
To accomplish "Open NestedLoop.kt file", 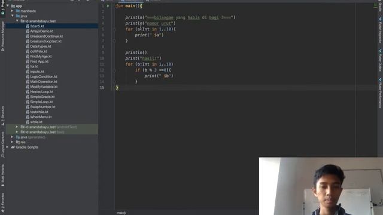I will point(41,92).
